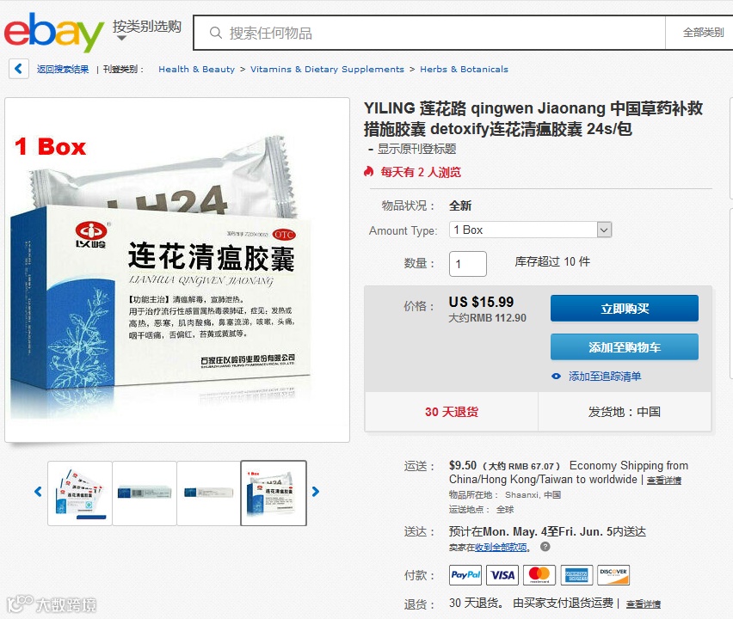The width and height of the screenshot is (733, 619).
Task: Click the search magnifier icon
Action: point(215,33)
